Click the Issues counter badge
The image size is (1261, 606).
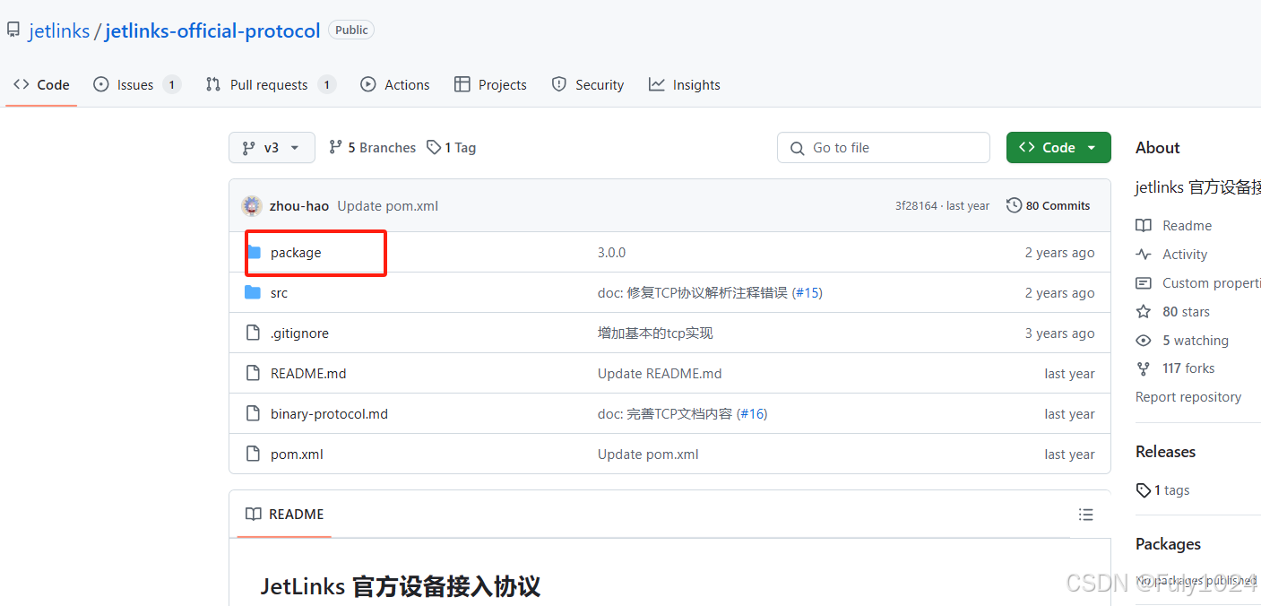[x=172, y=84]
